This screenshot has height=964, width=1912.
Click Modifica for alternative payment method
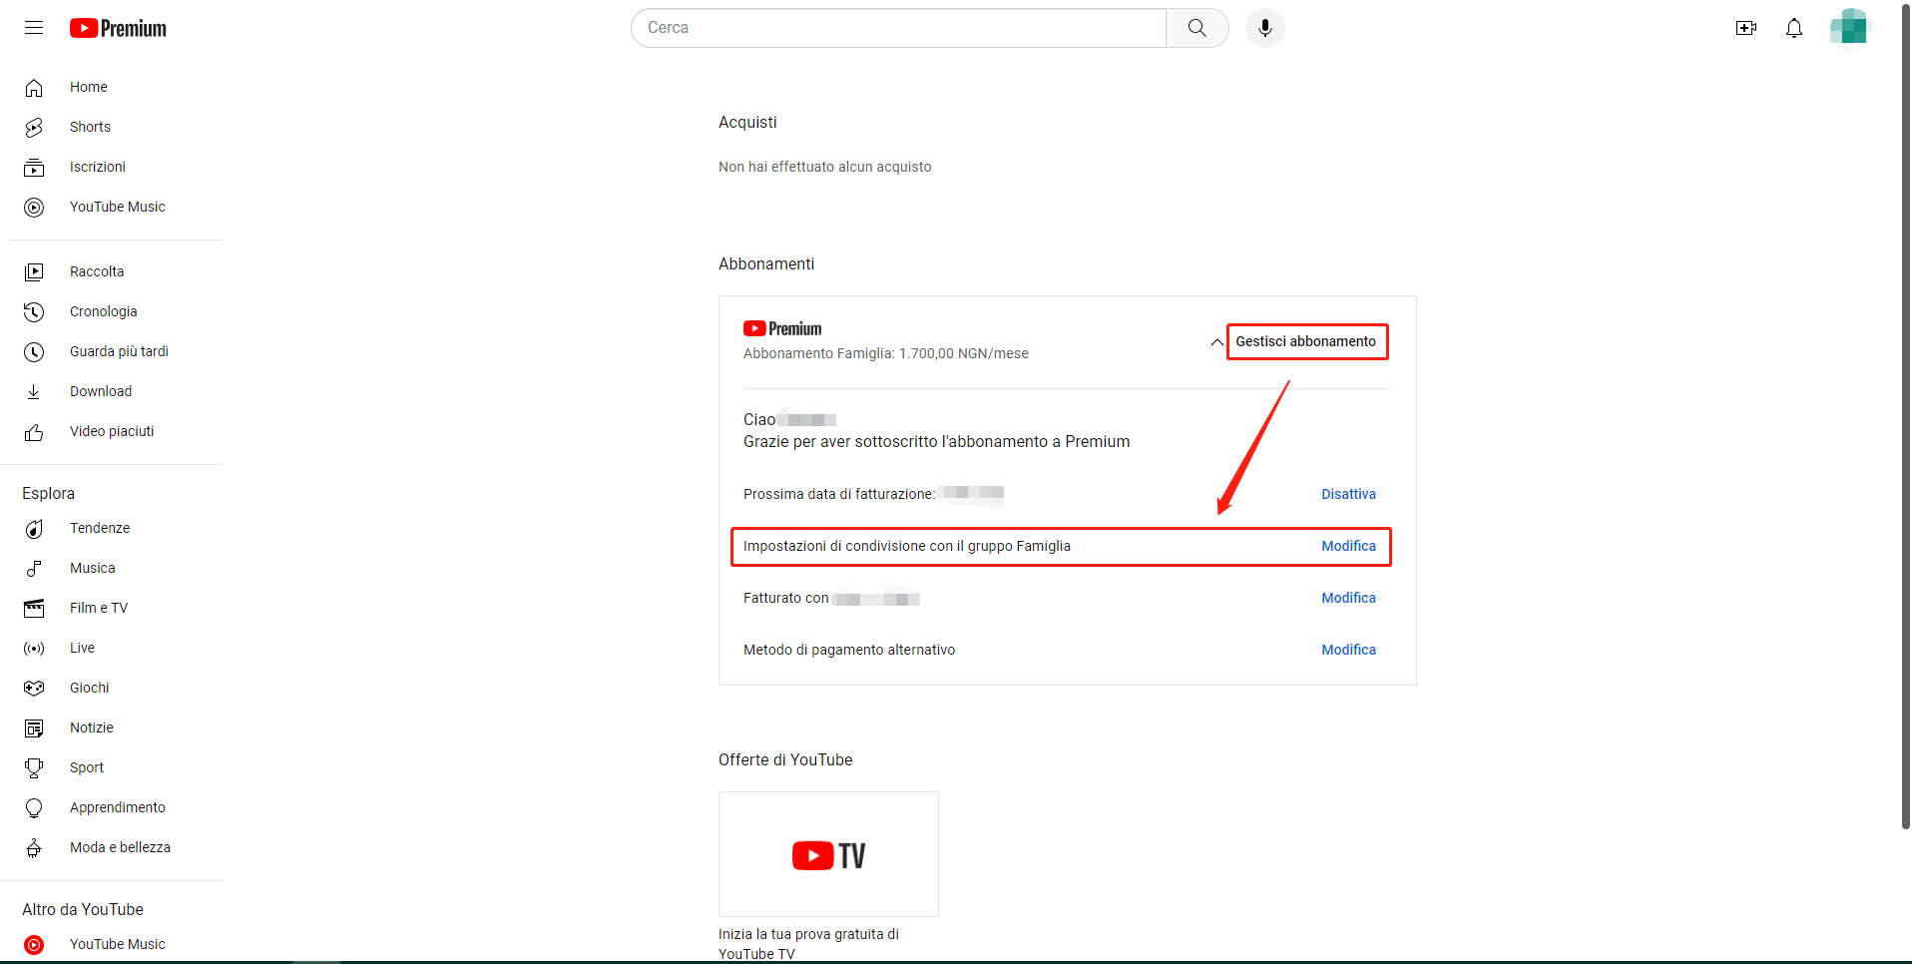coord(1348,650)
